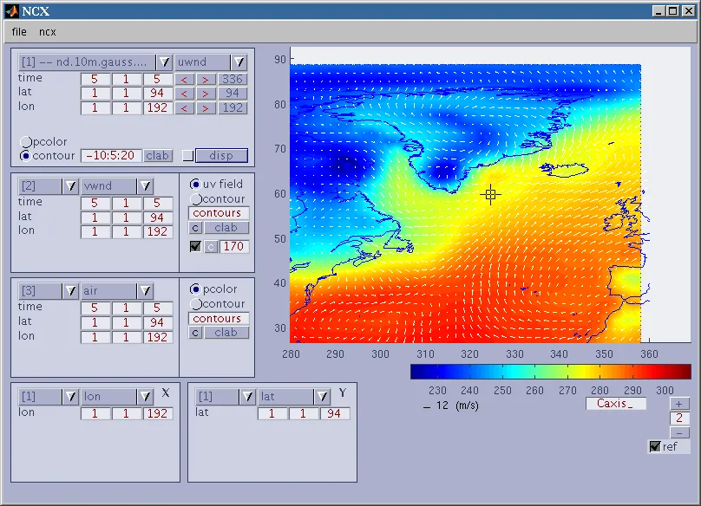Open the file menu
The width and height of the screenshot is (701, 506).
click(x=19, y=31)
